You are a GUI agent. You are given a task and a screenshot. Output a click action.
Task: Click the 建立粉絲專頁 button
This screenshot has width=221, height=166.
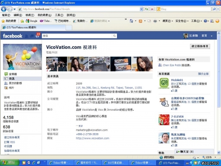coord(200,46)
